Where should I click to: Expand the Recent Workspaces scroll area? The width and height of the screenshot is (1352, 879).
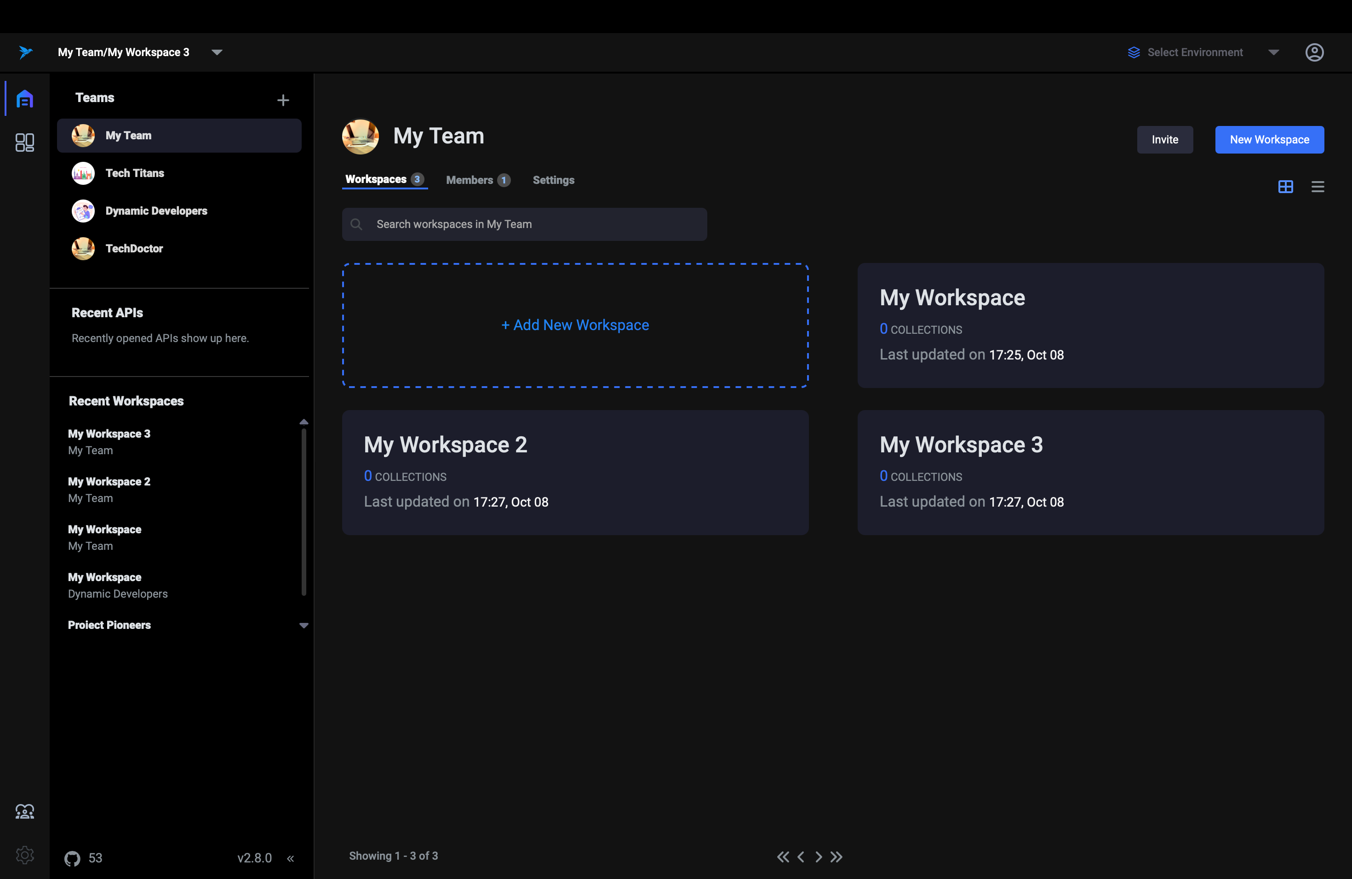303,625
